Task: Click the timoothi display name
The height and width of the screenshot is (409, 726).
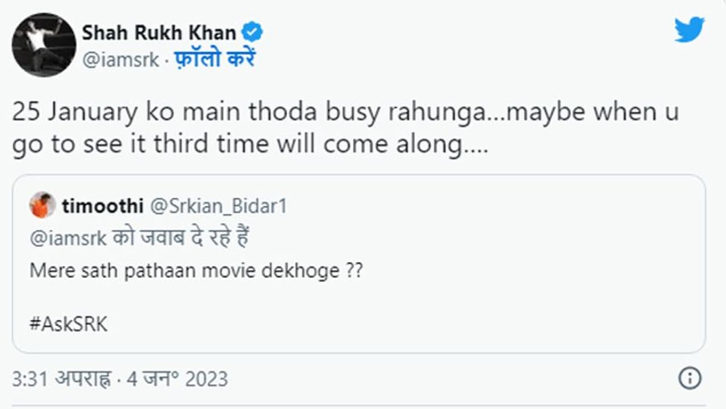Action: coord(103,206)
